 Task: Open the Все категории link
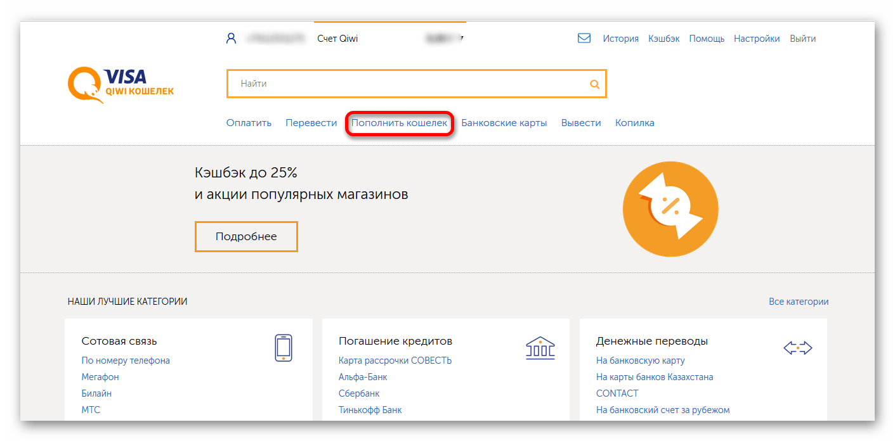point(798,302)
